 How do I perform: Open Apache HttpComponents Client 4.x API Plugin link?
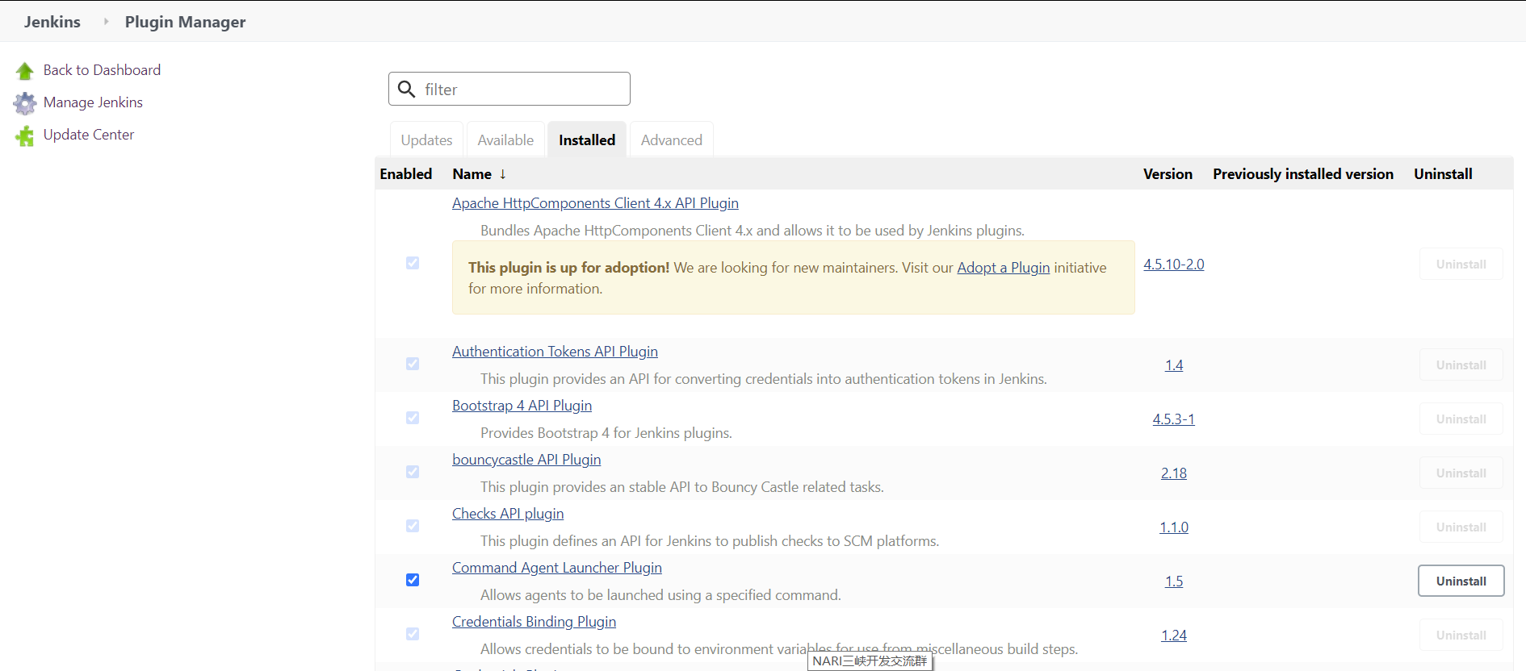tap(595, 203)
